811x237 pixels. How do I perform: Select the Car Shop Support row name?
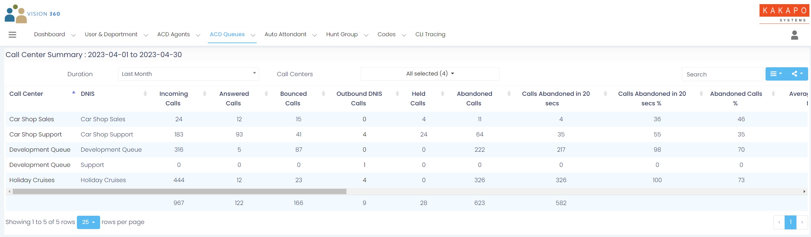click(x=36, y=135)
